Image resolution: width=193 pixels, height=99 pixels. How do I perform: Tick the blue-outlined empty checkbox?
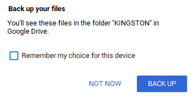pos(14,56)
